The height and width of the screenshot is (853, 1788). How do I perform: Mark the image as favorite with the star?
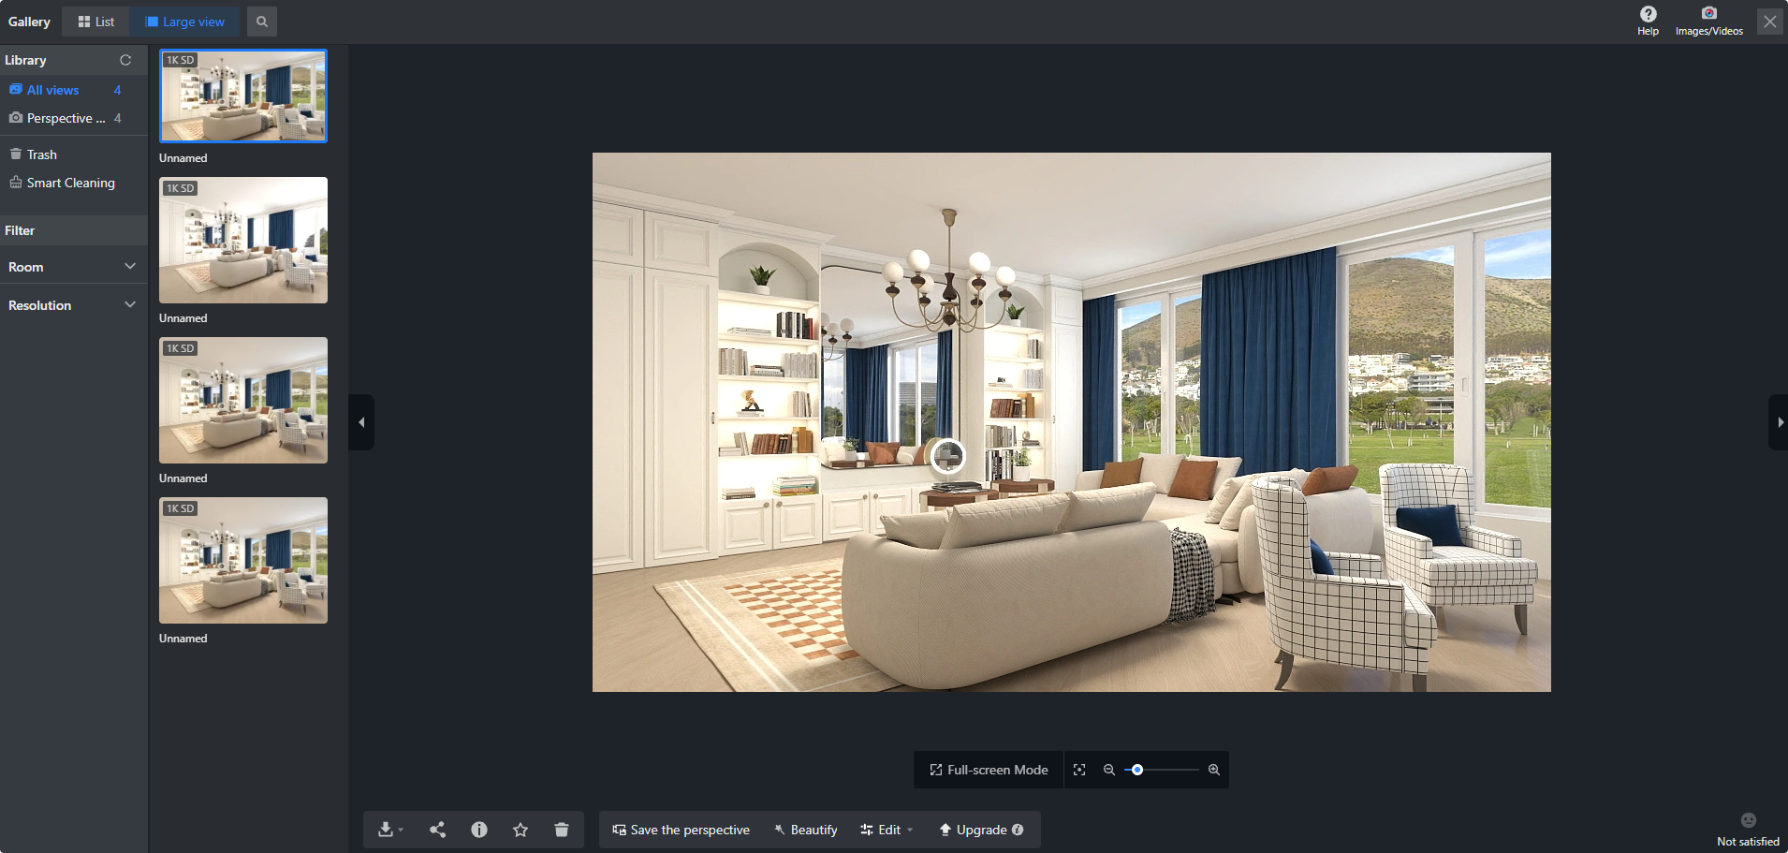point(520,830)
